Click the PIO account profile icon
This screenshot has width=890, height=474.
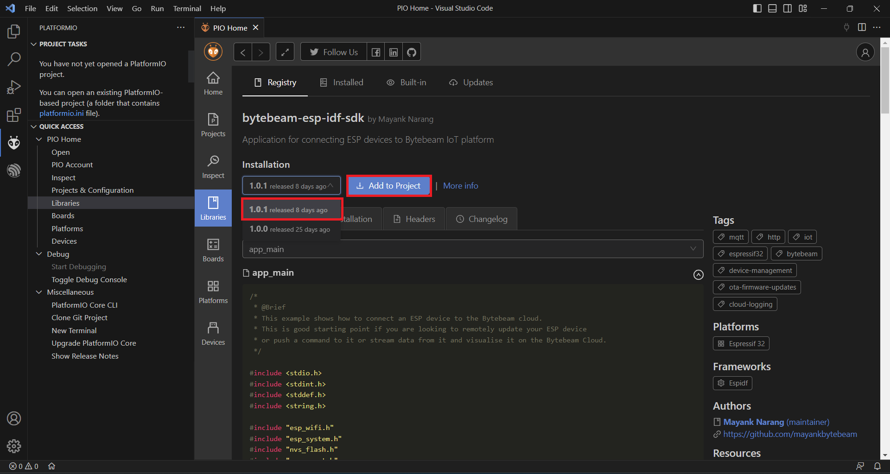click(865, 52)
